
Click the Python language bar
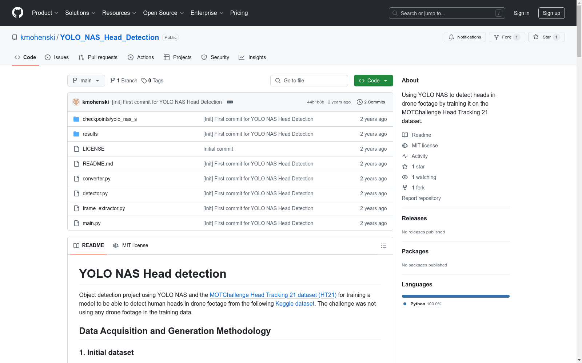point(455,296)
